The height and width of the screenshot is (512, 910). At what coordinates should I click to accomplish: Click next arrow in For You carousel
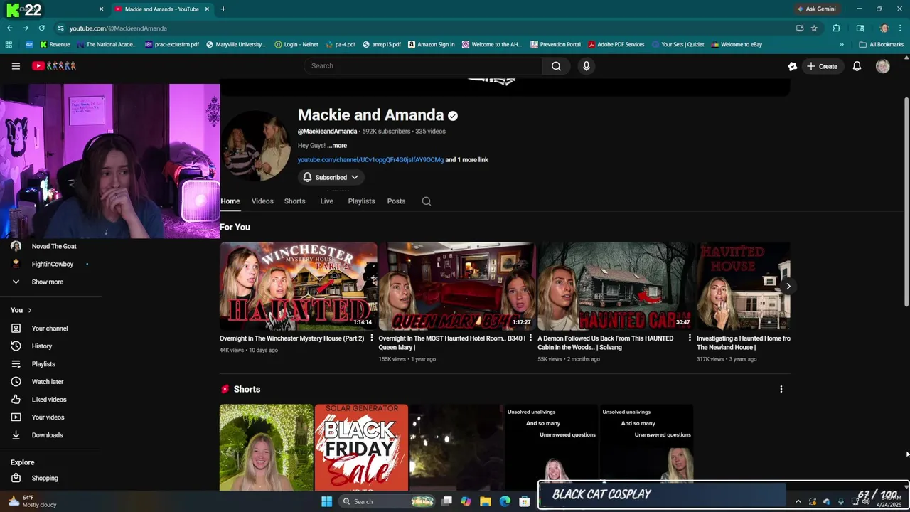click(x=788, y=286)
